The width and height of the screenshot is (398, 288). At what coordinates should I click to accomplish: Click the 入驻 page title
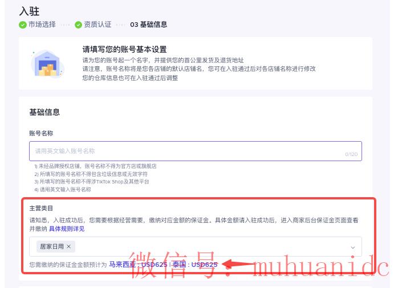29,11
